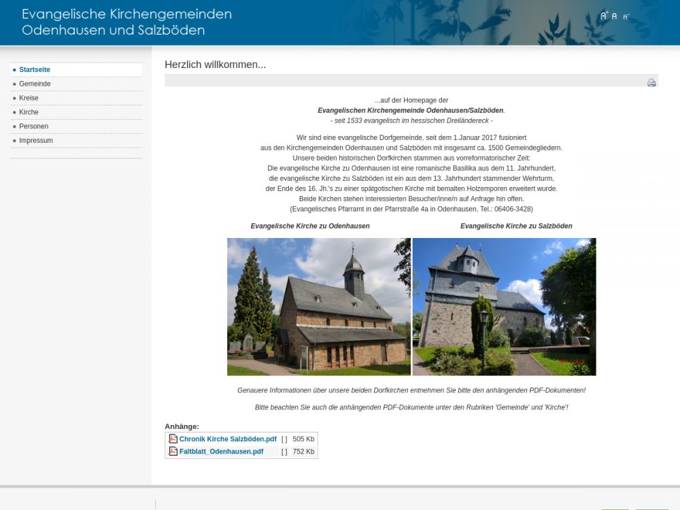Click the Salzböden church photo
Viewport: 680px width, 510px height.
coord(504,307)
